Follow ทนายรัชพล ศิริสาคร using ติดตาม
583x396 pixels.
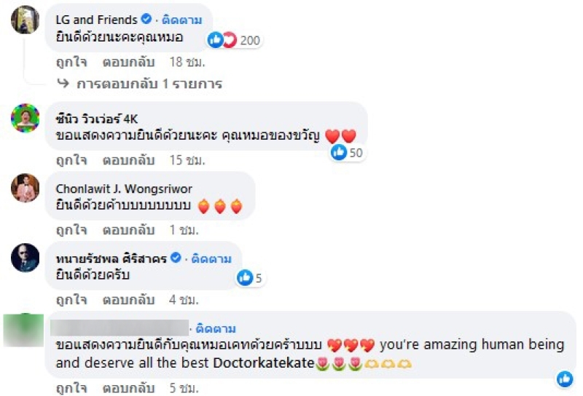(x=211, y=258)
